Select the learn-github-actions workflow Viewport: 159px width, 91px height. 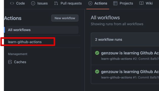click(25, 42)
